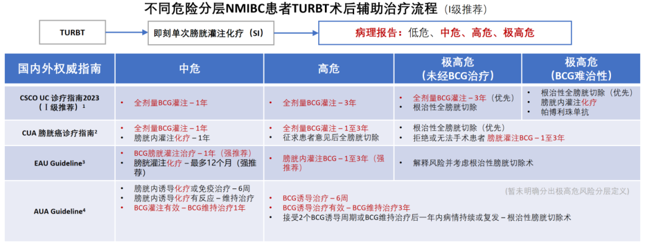Click CSCO 中危 全剂量BCG灌注 – 1年
Screen dimensions: 645x245
[x=171, y=103]
